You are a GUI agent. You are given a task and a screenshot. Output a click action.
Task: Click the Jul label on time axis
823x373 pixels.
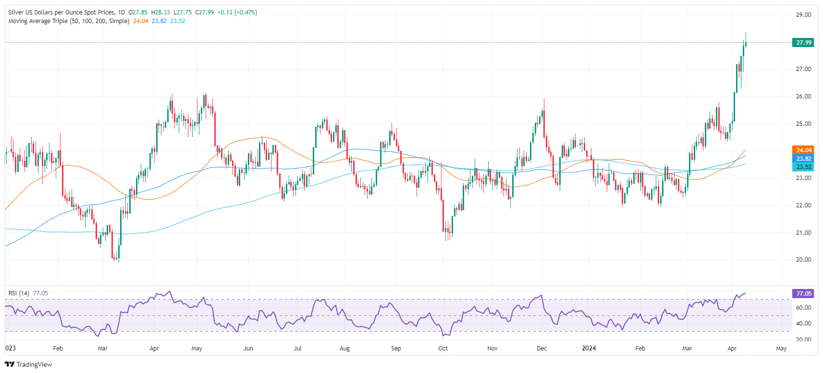point(297,349)
